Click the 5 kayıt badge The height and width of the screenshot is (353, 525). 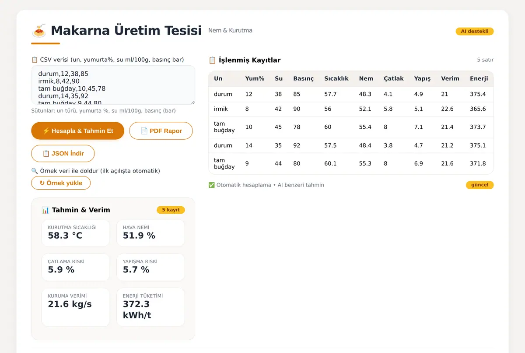pyautogui.click(x=171, y=210)
